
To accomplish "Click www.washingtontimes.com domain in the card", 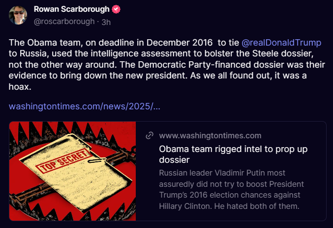I will [210, 136].
